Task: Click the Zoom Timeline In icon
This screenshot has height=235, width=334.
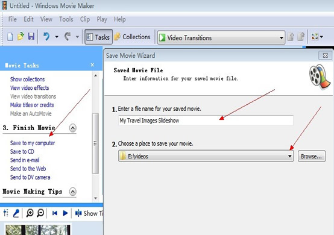Action: [30, 213]
